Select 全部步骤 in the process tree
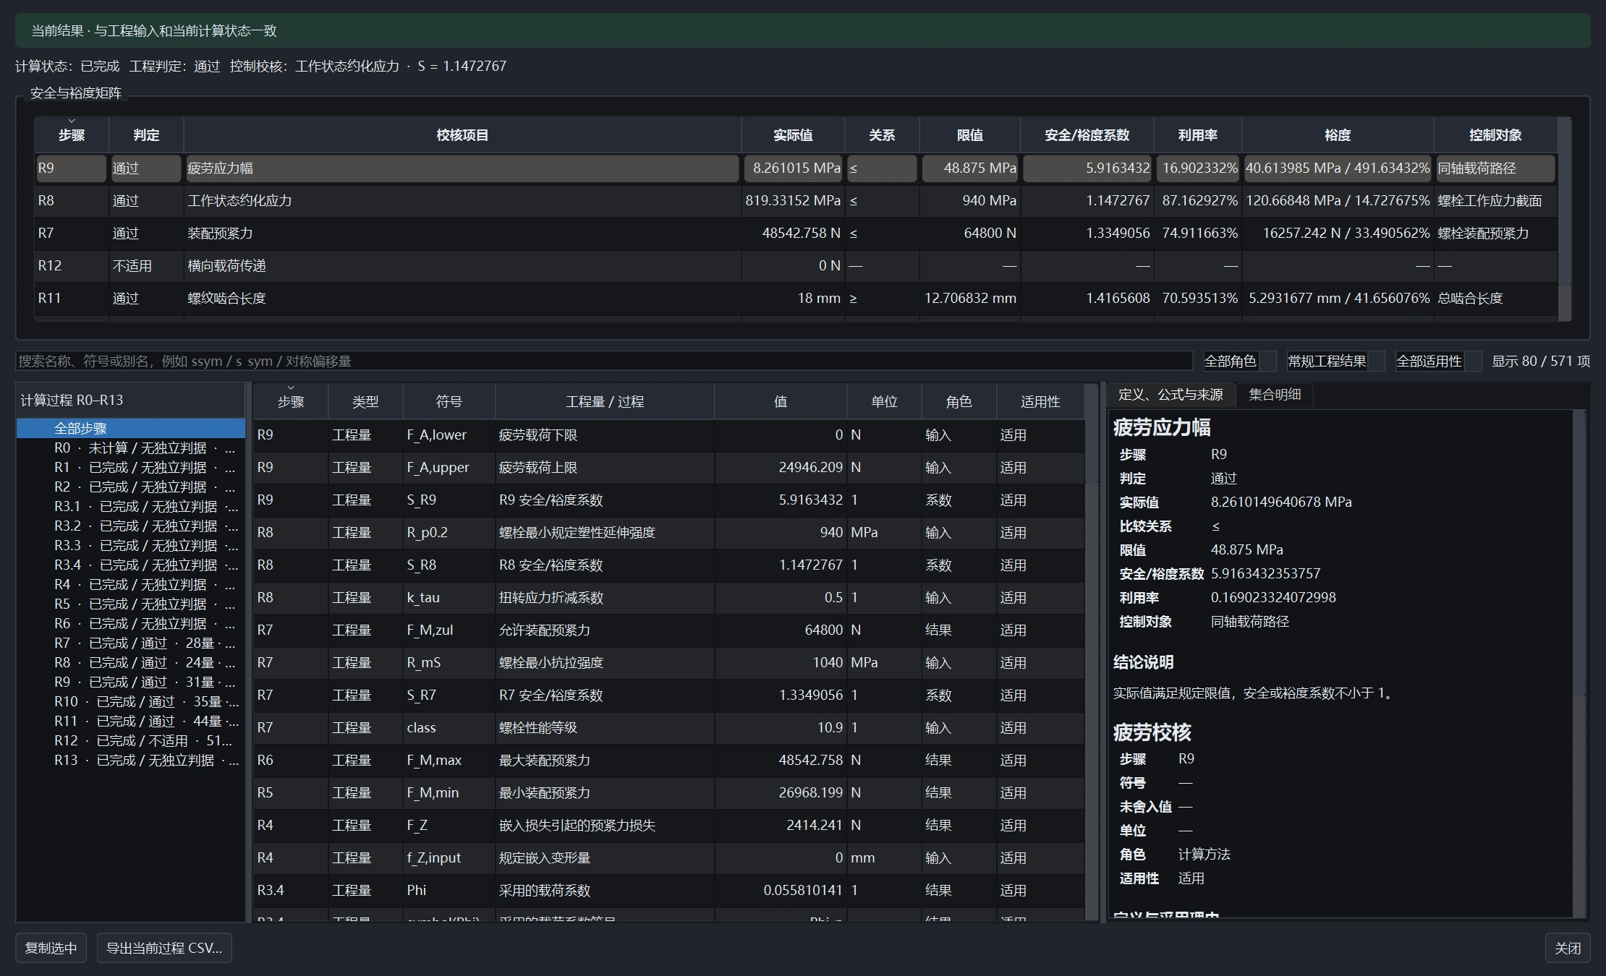The height and width of the screenshot is (976, 1606). click(x=131, y=428)
